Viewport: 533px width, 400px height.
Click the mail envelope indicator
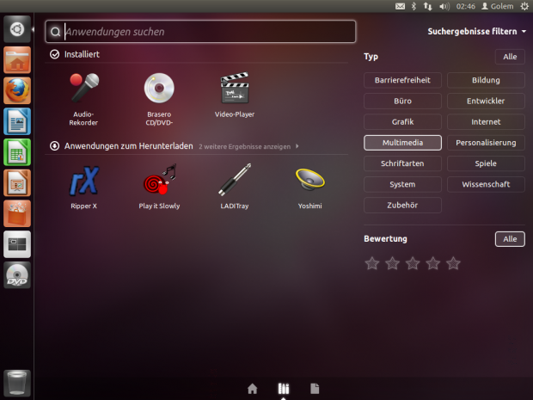(400, 6)
